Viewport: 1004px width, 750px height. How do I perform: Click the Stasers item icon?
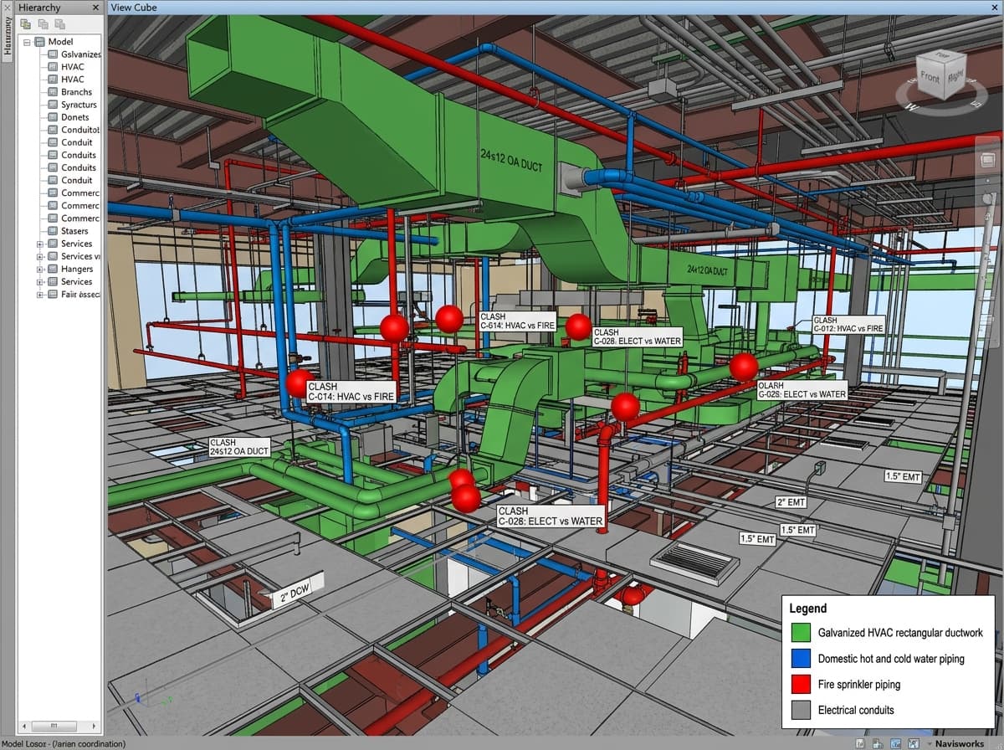[x=53, y=231]
